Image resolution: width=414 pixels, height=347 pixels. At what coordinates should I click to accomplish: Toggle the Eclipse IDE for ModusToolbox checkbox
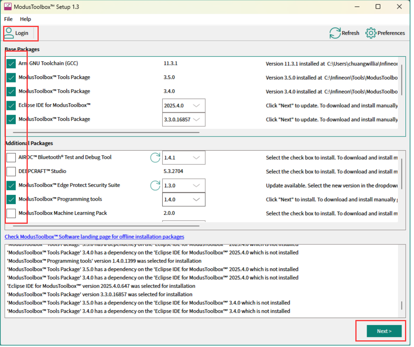coord(11,106)
